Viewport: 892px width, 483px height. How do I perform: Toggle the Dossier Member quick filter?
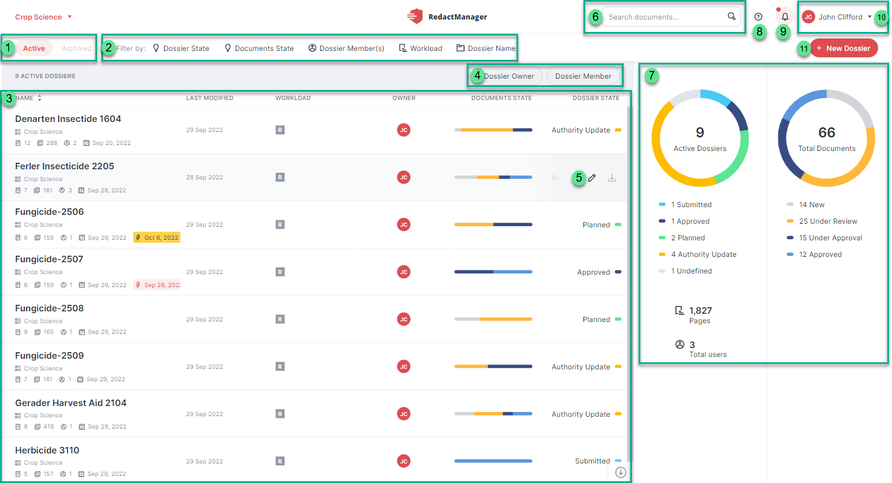point(583,76)
